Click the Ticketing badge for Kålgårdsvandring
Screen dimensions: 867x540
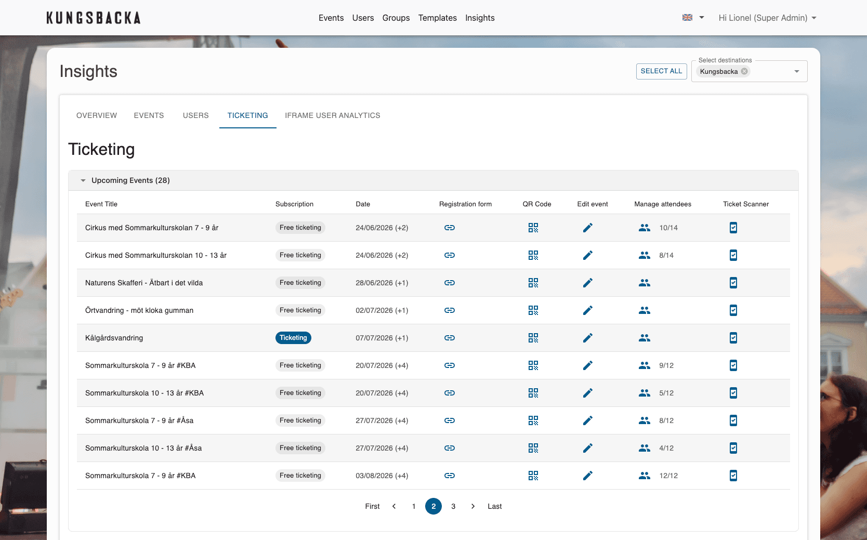click(293, 338)
